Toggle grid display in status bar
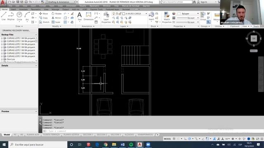This screenshot has width=264, height=148. pos(174,139)
